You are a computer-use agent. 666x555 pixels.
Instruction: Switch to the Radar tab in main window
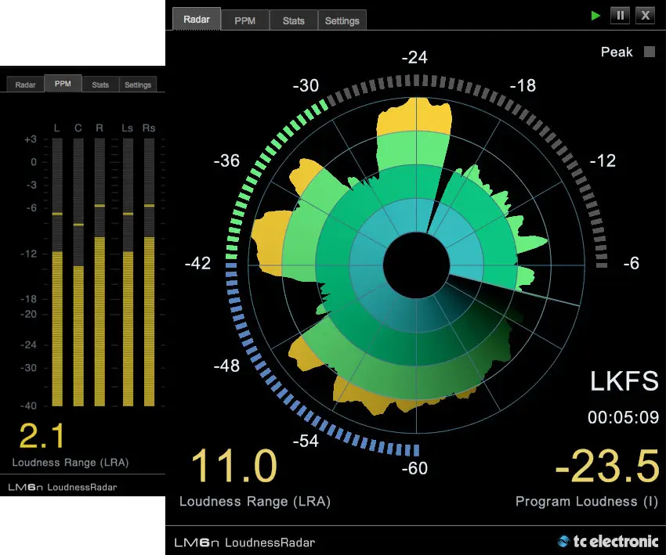(197, 19)
